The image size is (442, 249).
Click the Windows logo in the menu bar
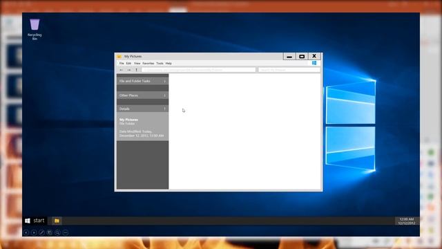314,63
